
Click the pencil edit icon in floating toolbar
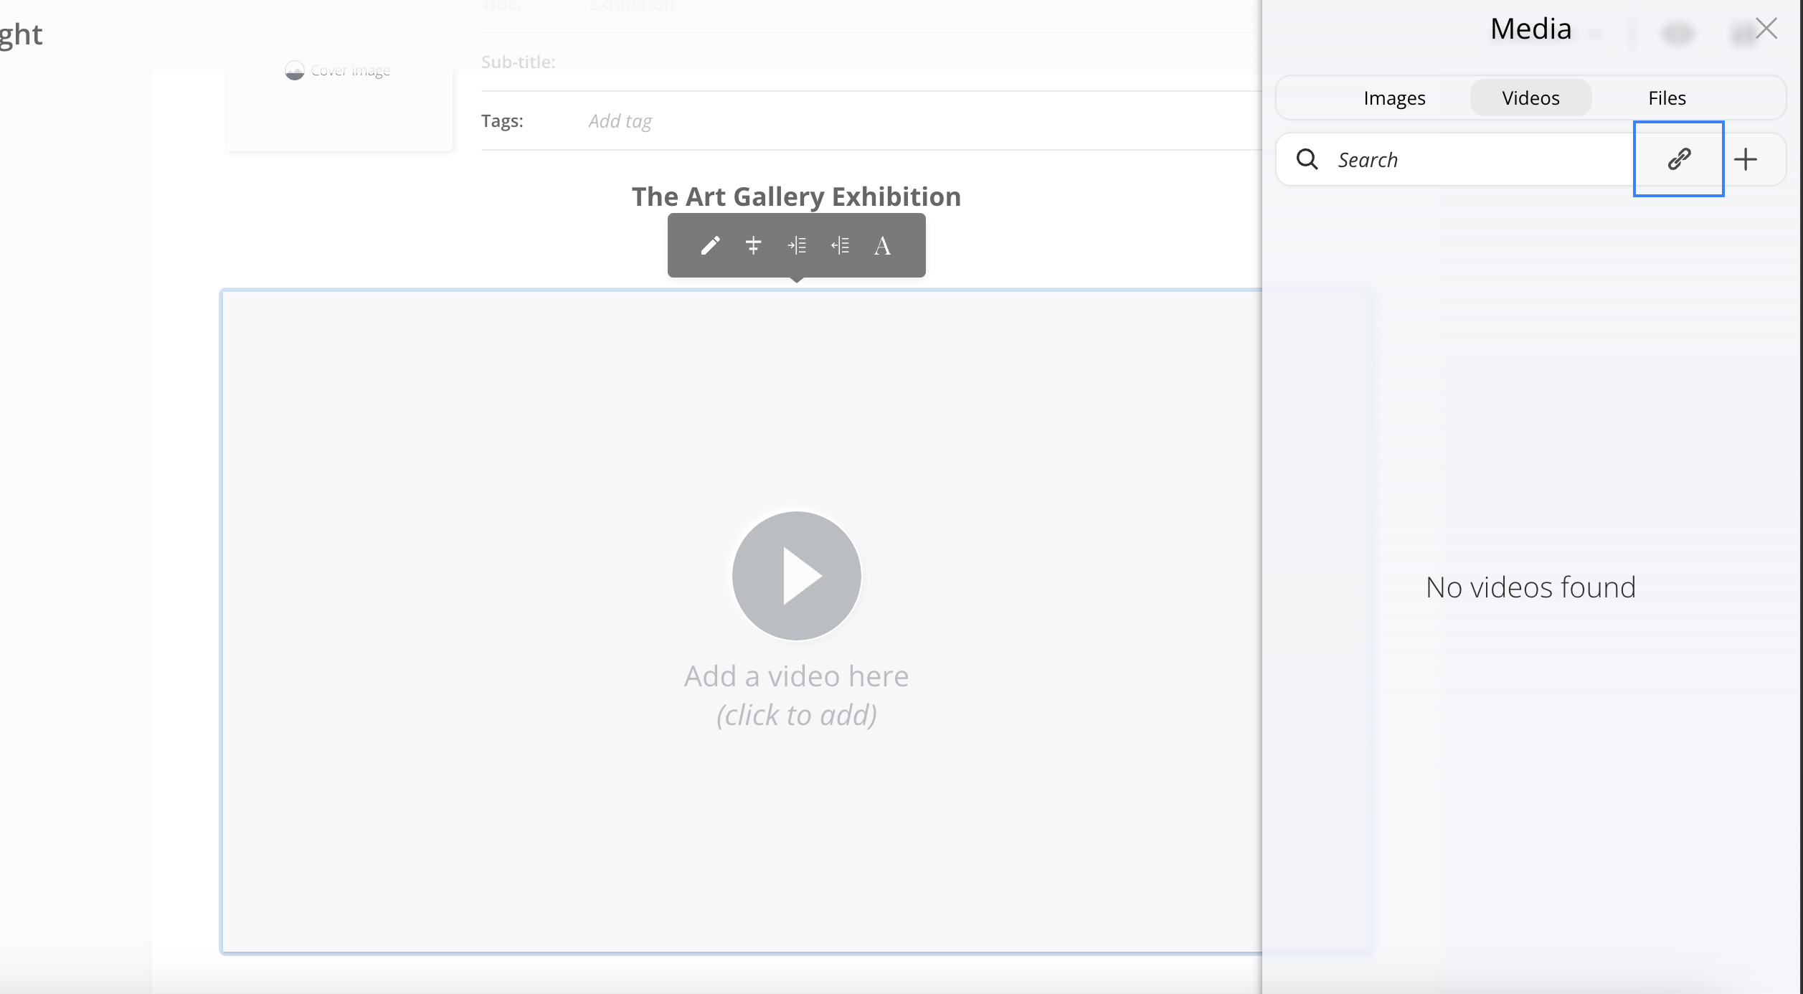tap(710, 245)
